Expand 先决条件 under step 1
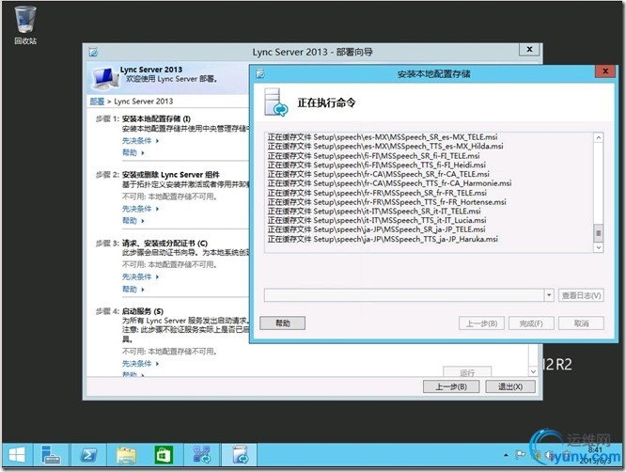626x472 pixels. pyautogui.click(x=141, y=140)
